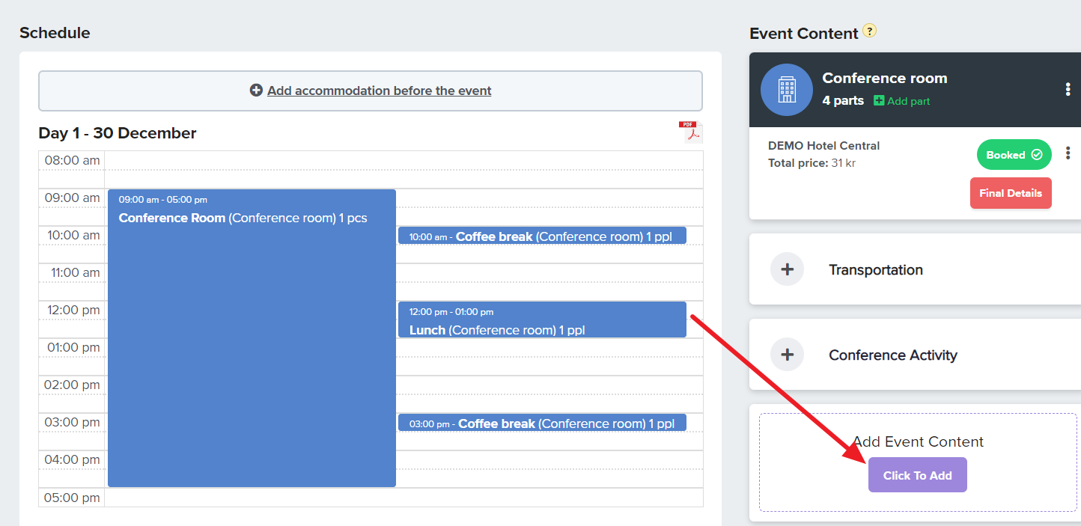Open the Event Content help question mark

(x=869, y=31)
